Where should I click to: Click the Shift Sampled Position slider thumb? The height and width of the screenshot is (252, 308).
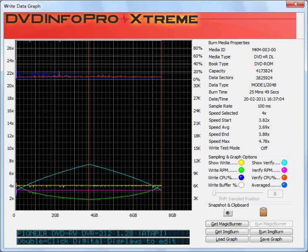coord(214,193)
